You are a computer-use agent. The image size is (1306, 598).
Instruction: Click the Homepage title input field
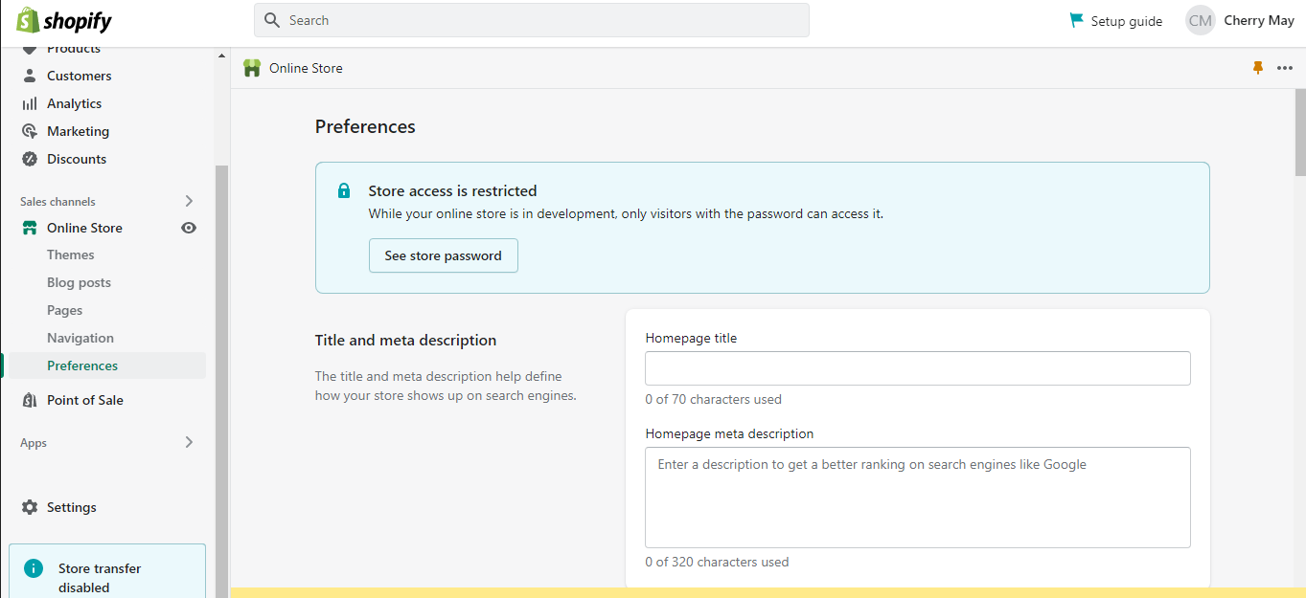click(x=917, y=368)
